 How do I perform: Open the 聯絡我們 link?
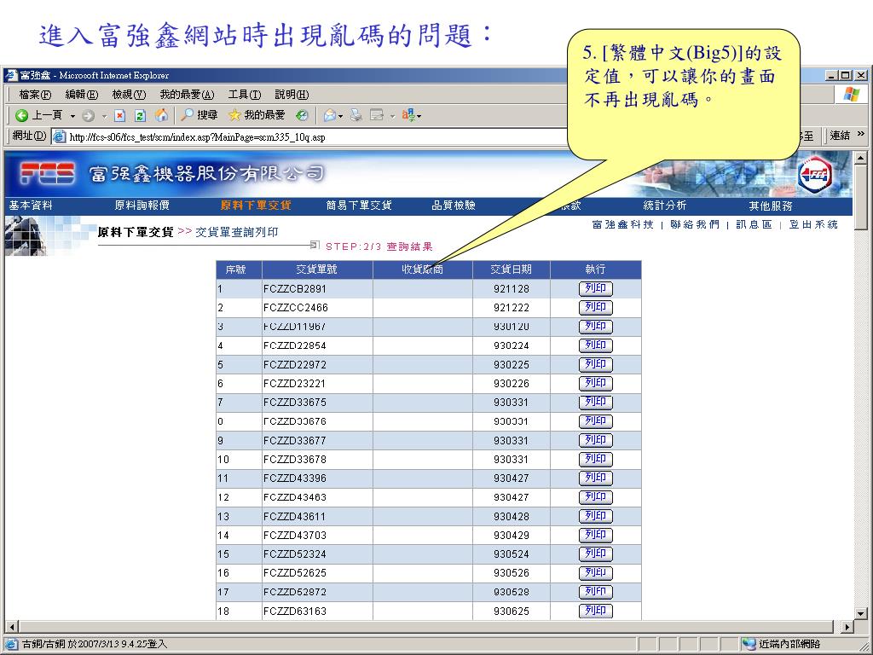pyautogui.click(x=695, y=224)
